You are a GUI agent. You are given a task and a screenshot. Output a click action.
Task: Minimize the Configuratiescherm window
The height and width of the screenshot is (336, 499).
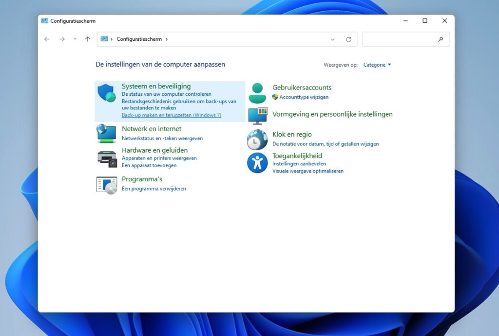click(405, 21)
